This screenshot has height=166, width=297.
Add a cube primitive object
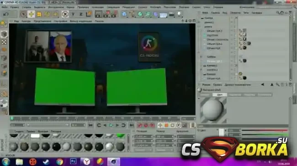[x=124, y=14]
